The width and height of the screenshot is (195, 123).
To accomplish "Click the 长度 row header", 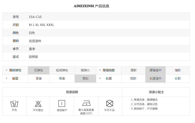I will (x=109, y=79).
